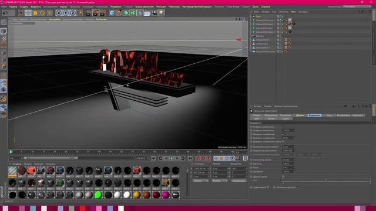Screen dimensions: 376x211
Task: Open the Выделить menu
Action: pyautogui.click(x=36, y=6)
